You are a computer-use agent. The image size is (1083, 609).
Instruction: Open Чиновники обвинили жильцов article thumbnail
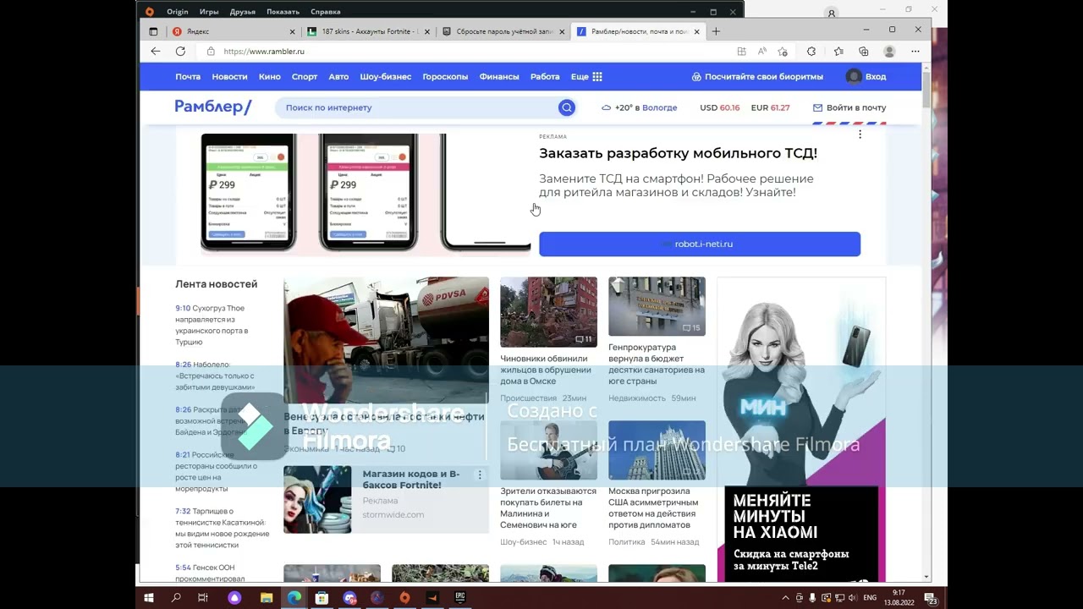click(x=548, y=312)
